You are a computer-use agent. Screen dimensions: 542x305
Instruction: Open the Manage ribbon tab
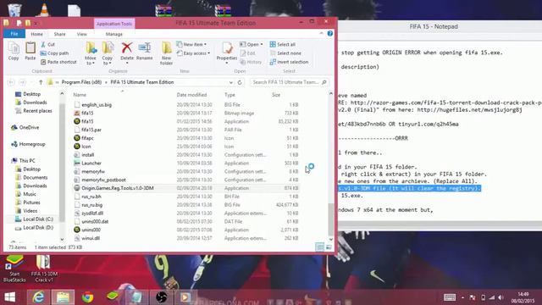(114, 34)
